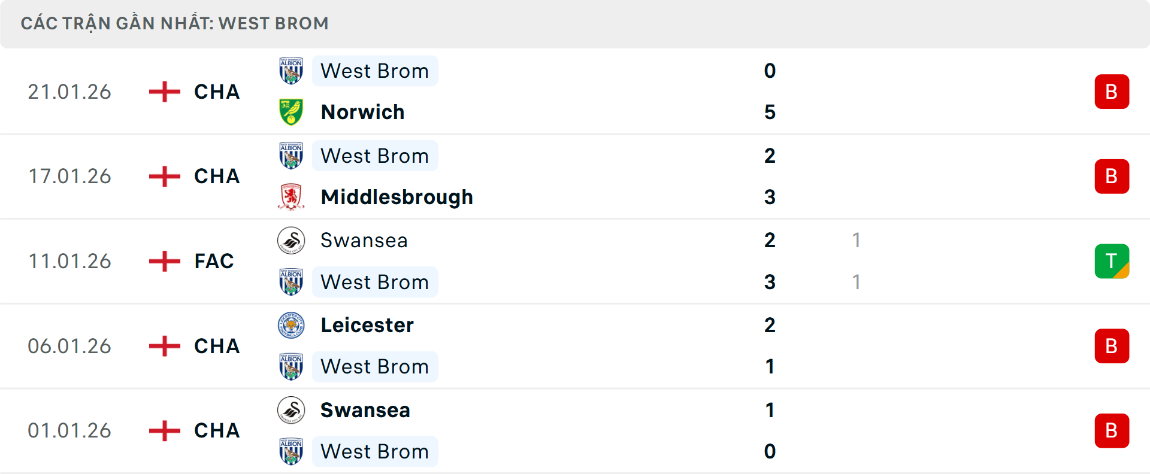Click the green T badge for the Swansea cup win

tap(1112, 260)
